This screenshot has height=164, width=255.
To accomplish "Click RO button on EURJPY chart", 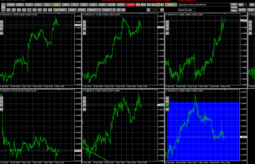I will 2,110.
